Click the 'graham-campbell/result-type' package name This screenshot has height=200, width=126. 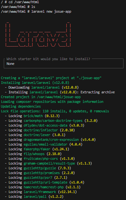coord(49,163)
